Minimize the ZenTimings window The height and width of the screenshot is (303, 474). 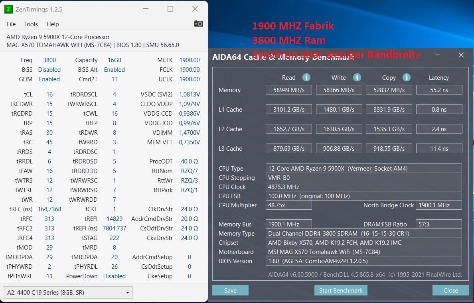pos(146,9)
